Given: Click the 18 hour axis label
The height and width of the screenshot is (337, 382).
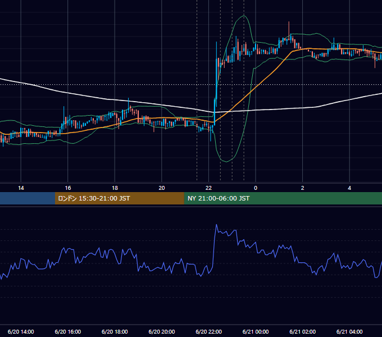Looking at the screenshot, I should point(115,188).
